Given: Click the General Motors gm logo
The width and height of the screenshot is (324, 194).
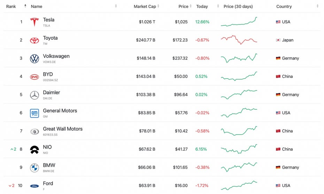Looking at the screenshot, I should pos(34,113).
